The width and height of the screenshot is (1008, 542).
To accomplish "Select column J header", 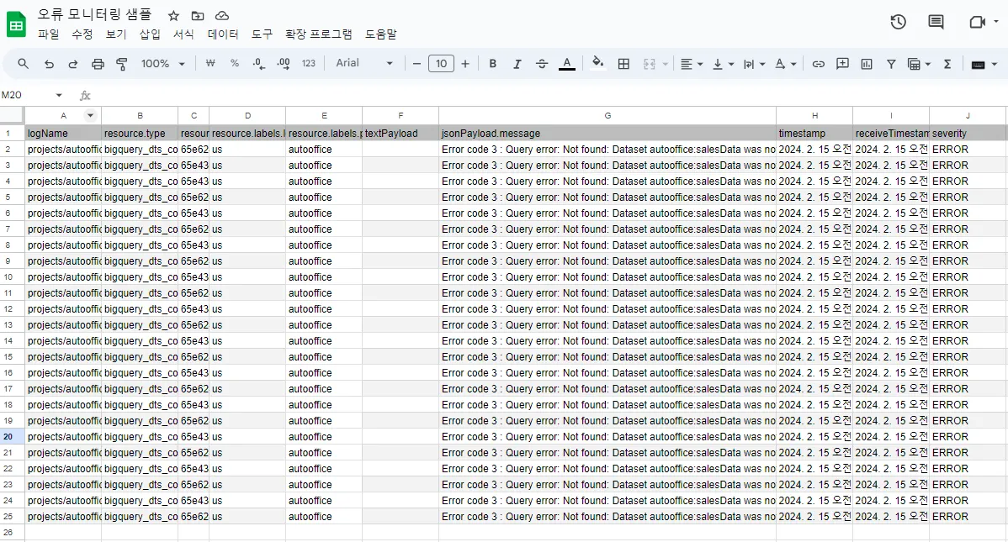I will click(968, 116).
